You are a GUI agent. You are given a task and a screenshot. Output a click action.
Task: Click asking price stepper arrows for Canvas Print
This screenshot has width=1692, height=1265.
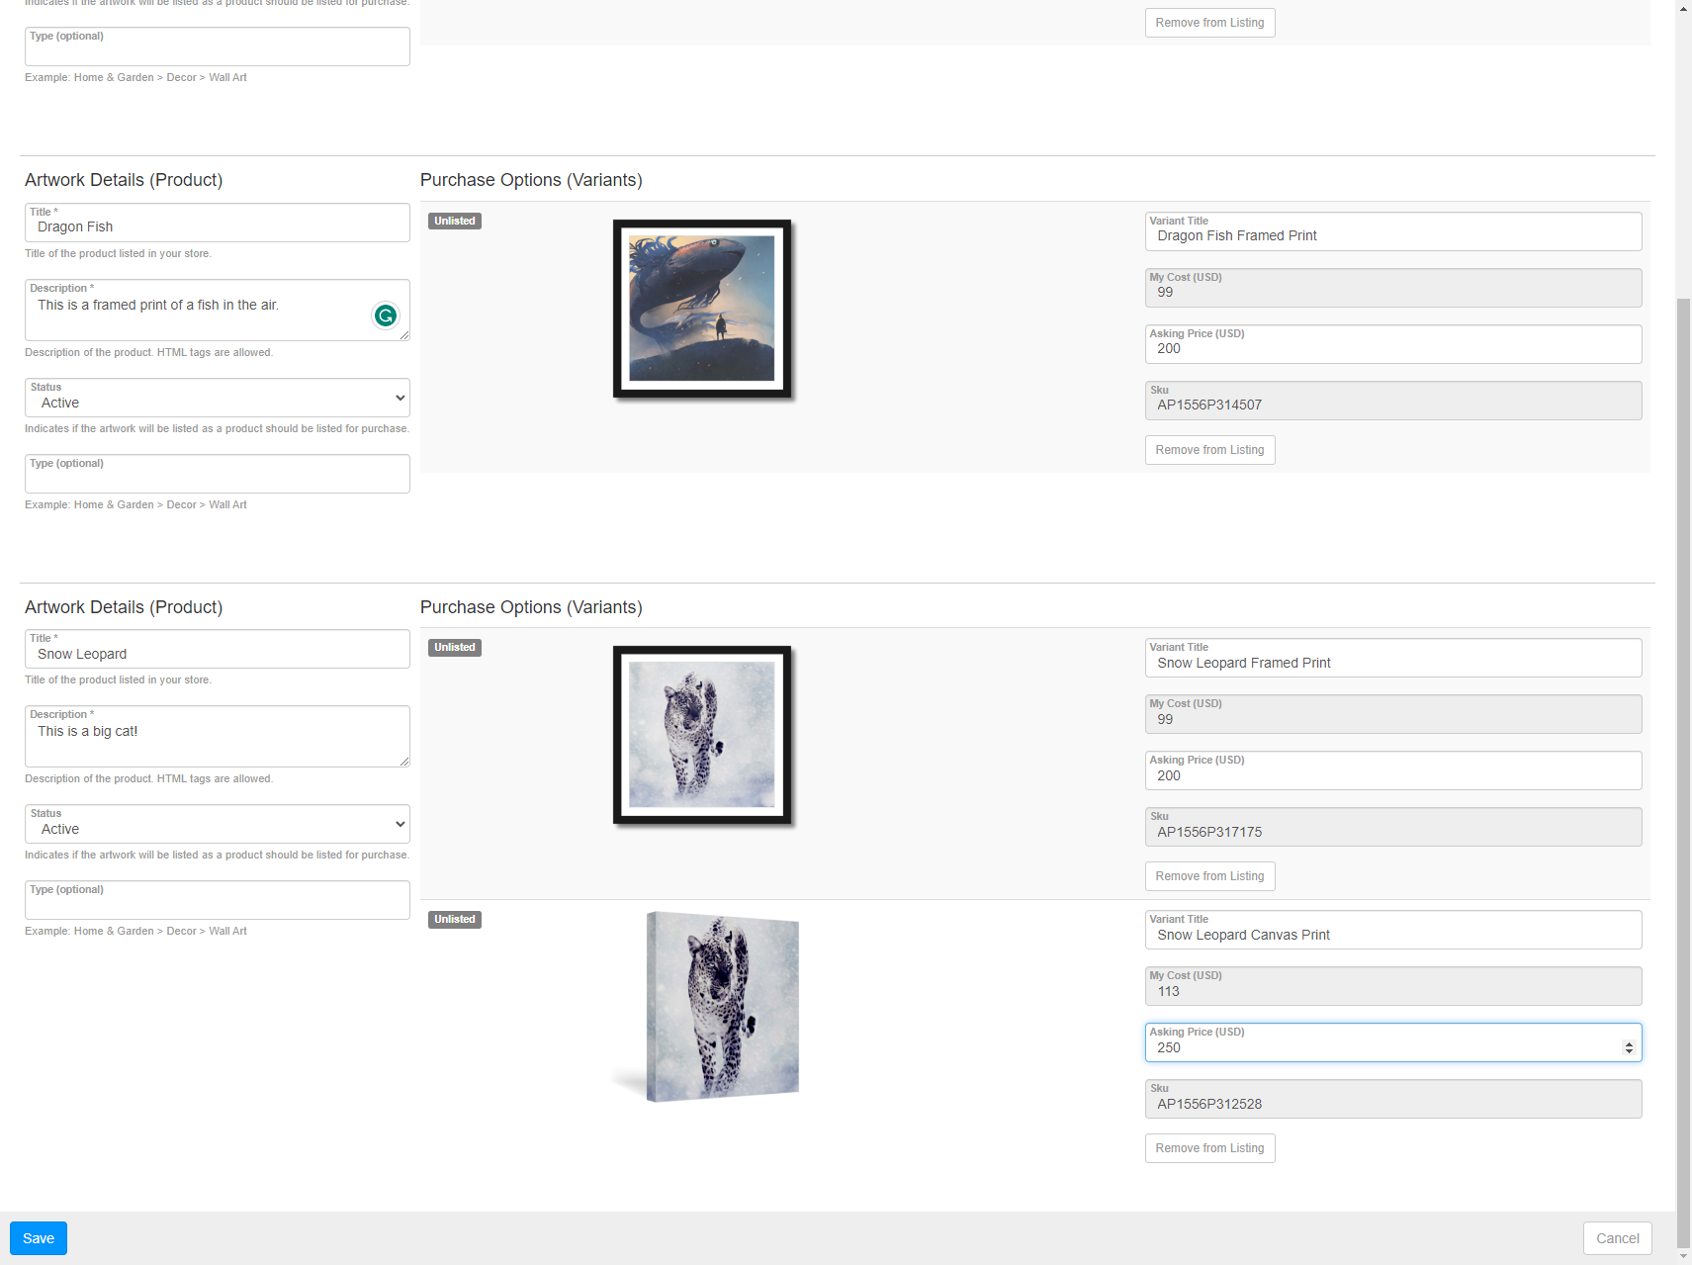tap(1629, 1047)
